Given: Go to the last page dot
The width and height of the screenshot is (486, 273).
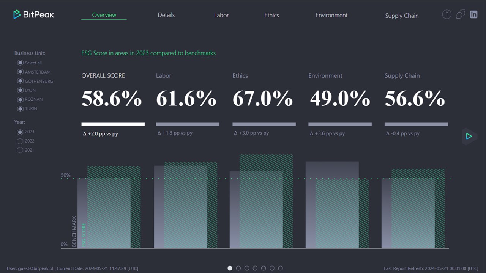Looking at the screenshot, I should (280, 268).
